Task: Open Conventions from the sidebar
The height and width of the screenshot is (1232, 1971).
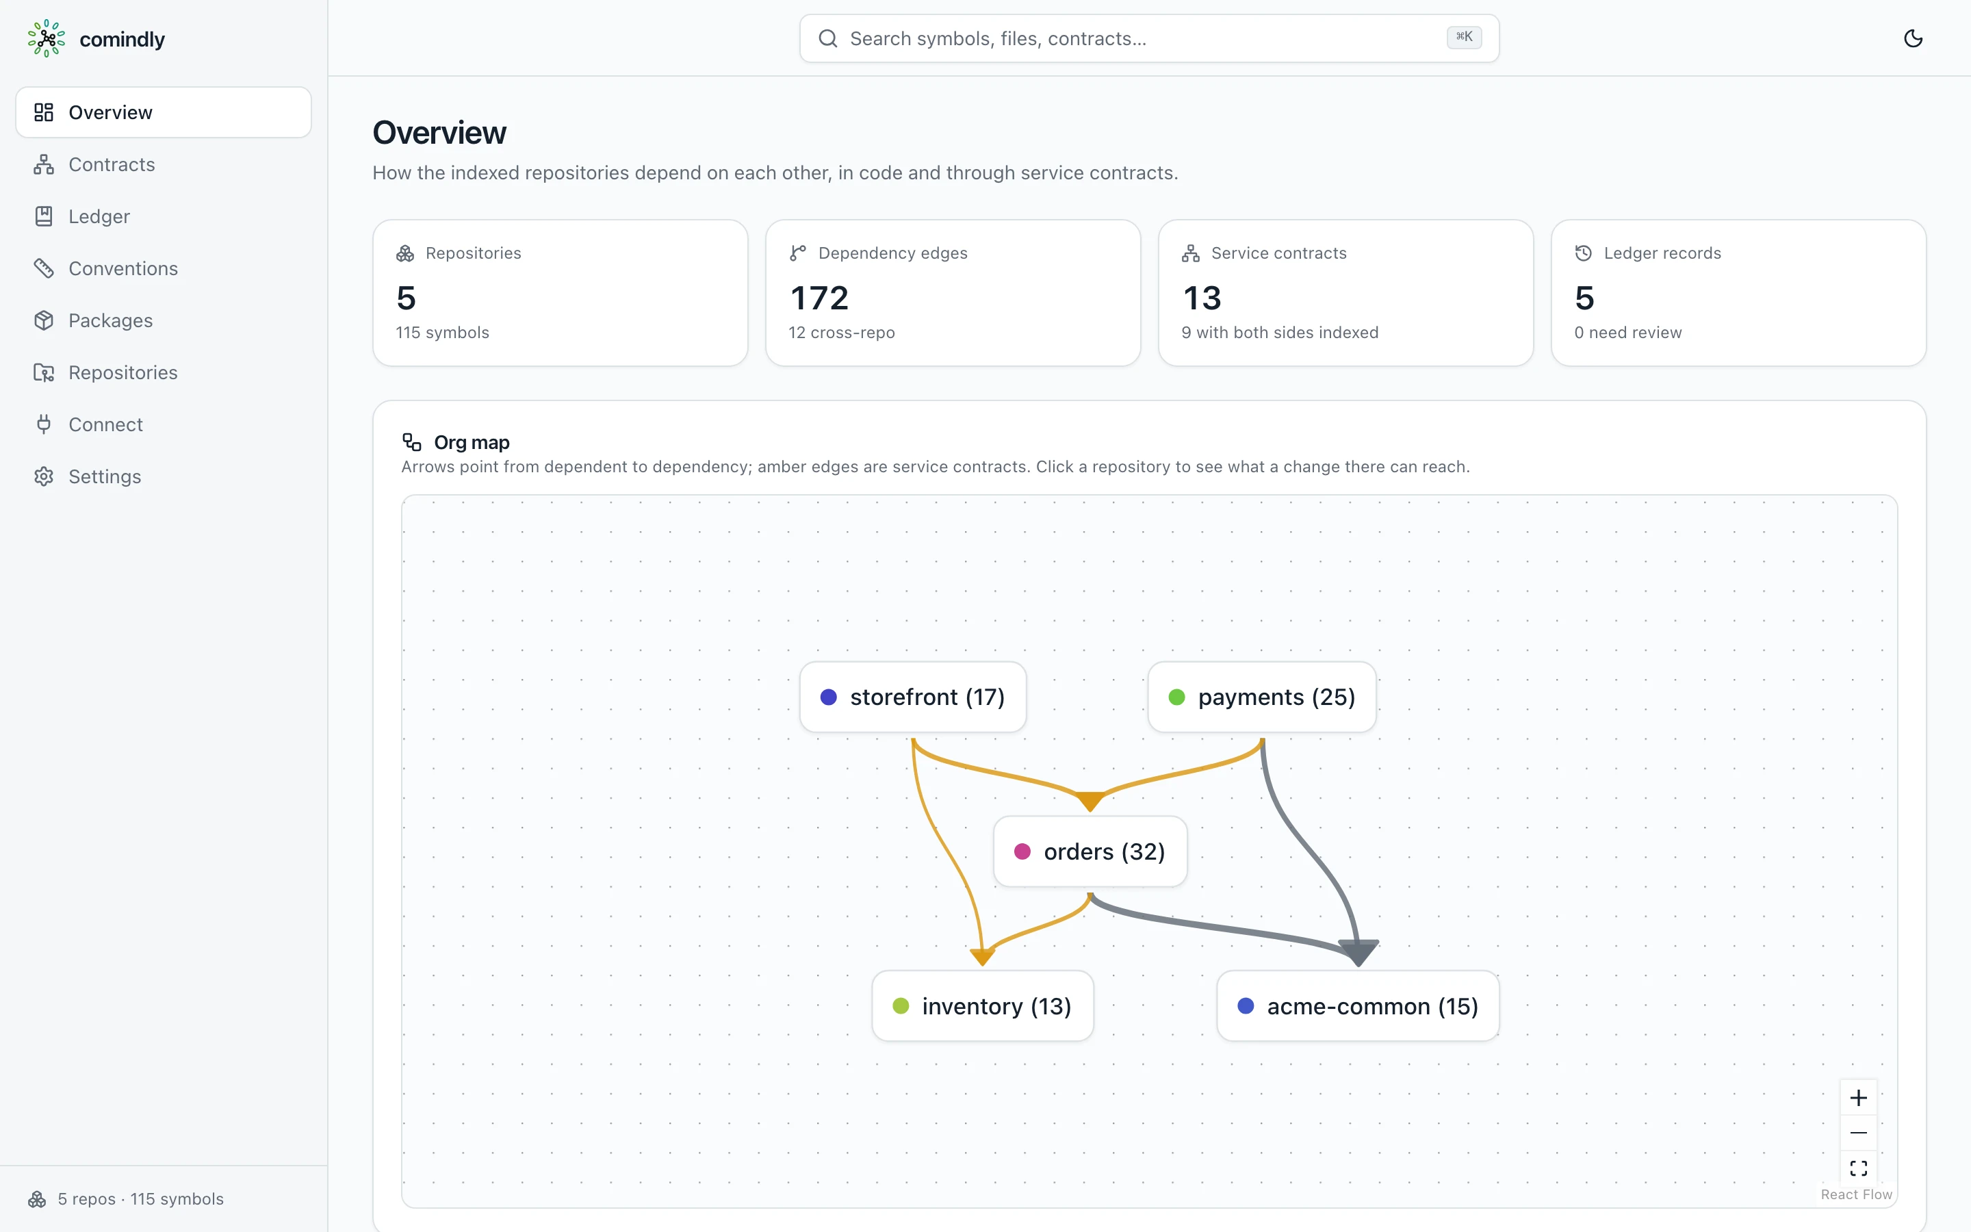Action: click(x=164, y=268)
